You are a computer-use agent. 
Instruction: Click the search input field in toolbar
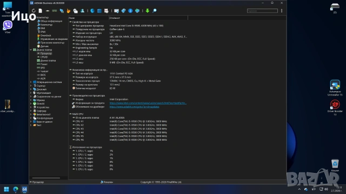click(262, 11)
